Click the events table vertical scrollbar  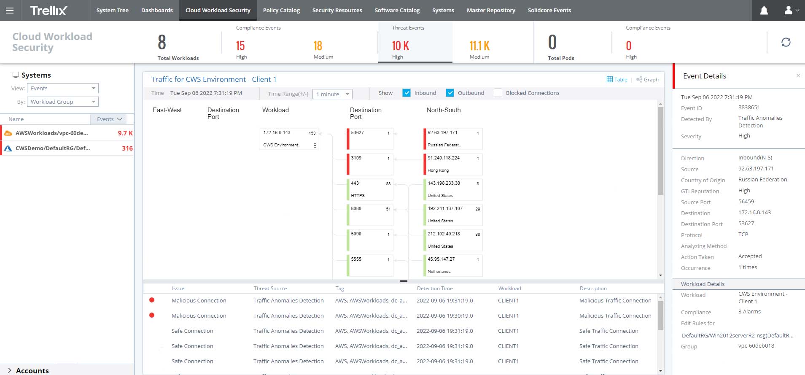pos(660,315)
